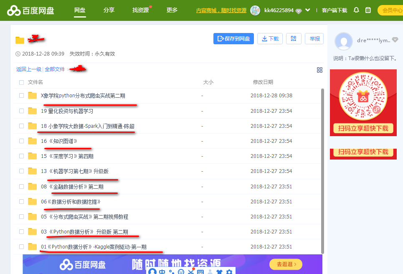Select the checkbox for 01《Python数据分析》-Kaggle案例驱动-第一期
The width and height of the screenshot is (403, 274).
coord(22,247)
